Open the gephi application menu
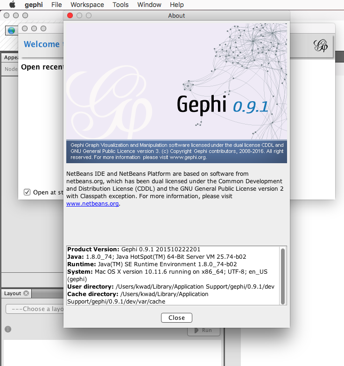The image size is (344, 366). [34, 5]
